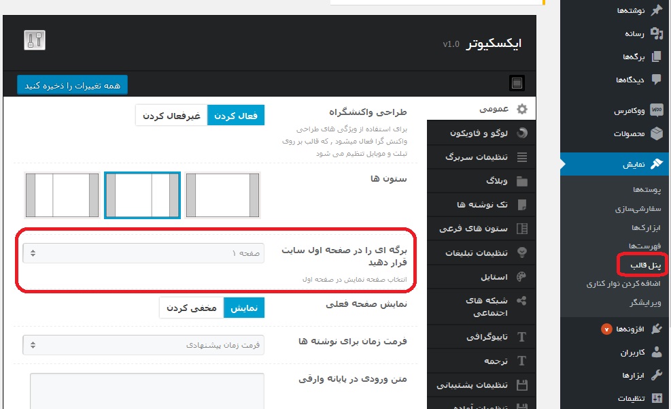This screenshot has height=409, width=671.
Task: Open the post time format dropdown
Action: 143,345
